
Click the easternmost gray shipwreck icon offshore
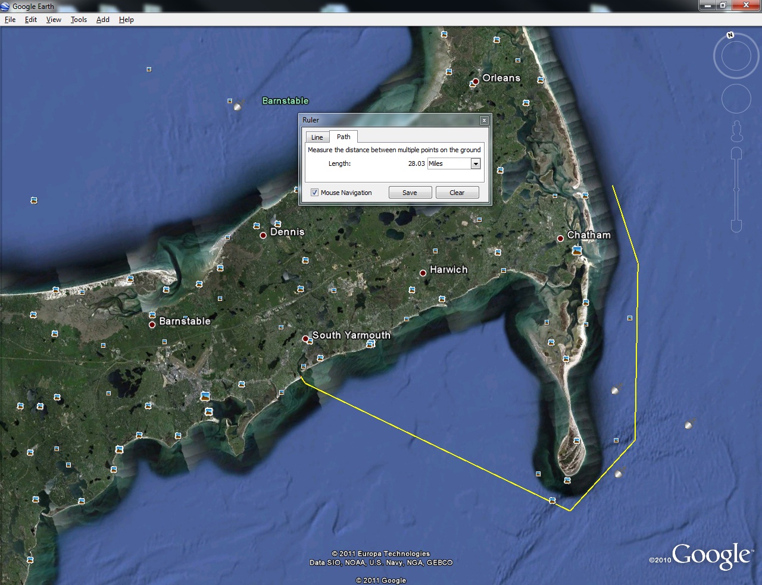(689, 424)
